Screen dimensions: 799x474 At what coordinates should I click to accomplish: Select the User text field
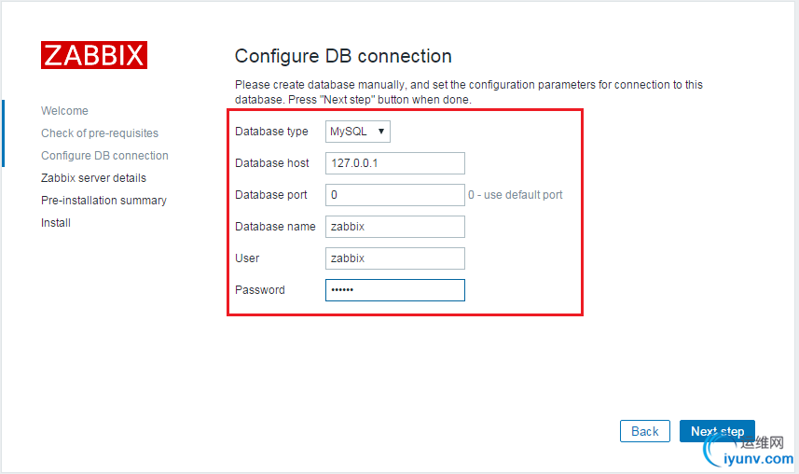[x=394, y=258]
